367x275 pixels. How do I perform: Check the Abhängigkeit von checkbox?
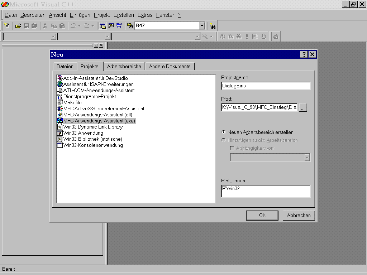pyautogui.click(x=232, y=148)
